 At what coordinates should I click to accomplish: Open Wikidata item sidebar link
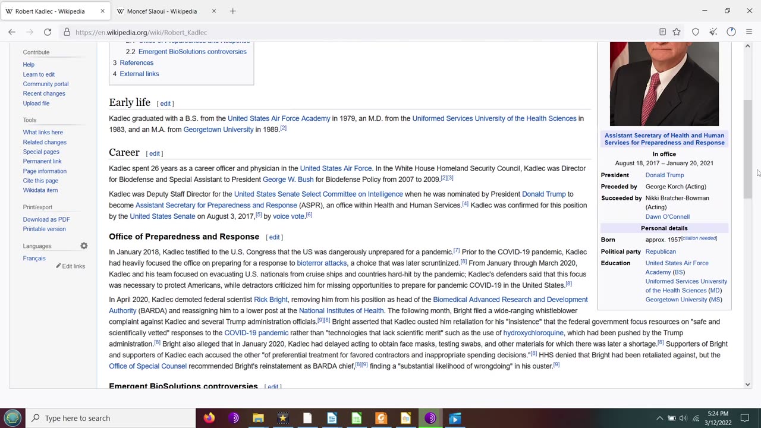click(40, 190)
